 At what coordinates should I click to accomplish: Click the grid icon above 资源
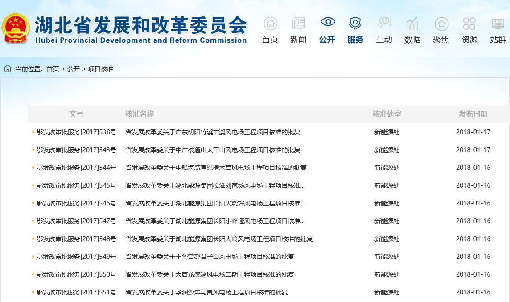[x=469, y=24]
